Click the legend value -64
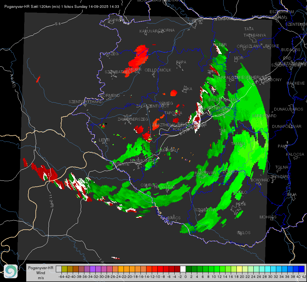 (x=61, y=277)
